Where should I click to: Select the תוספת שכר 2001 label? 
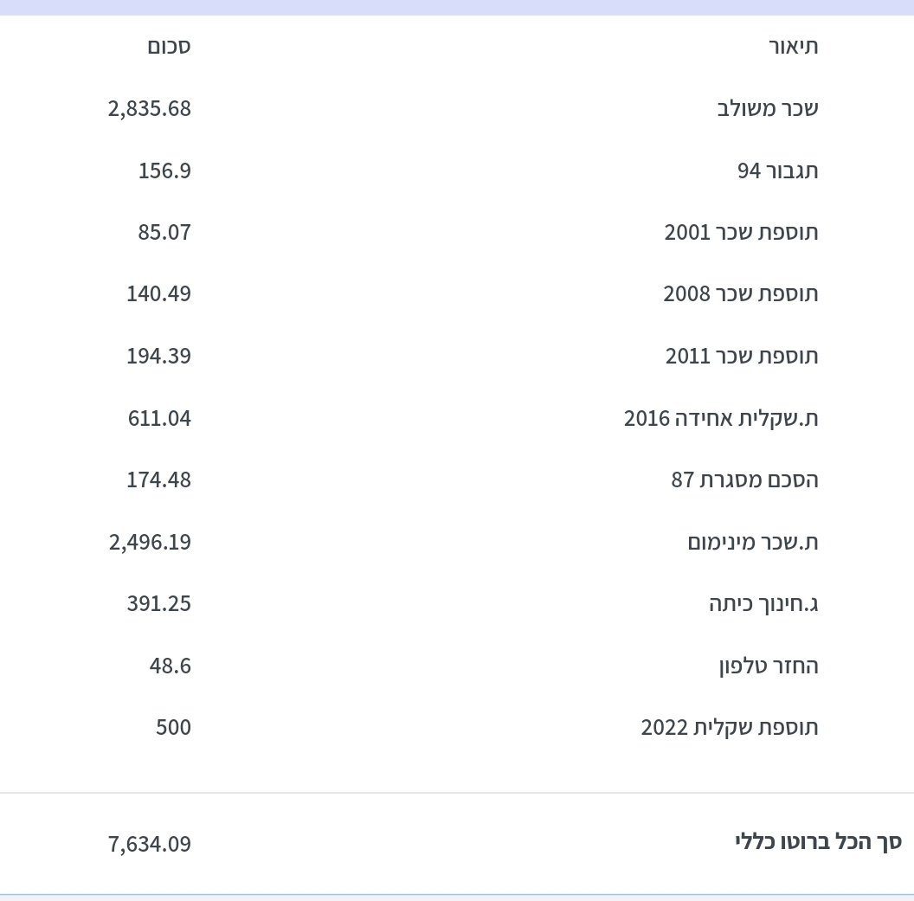741,232
